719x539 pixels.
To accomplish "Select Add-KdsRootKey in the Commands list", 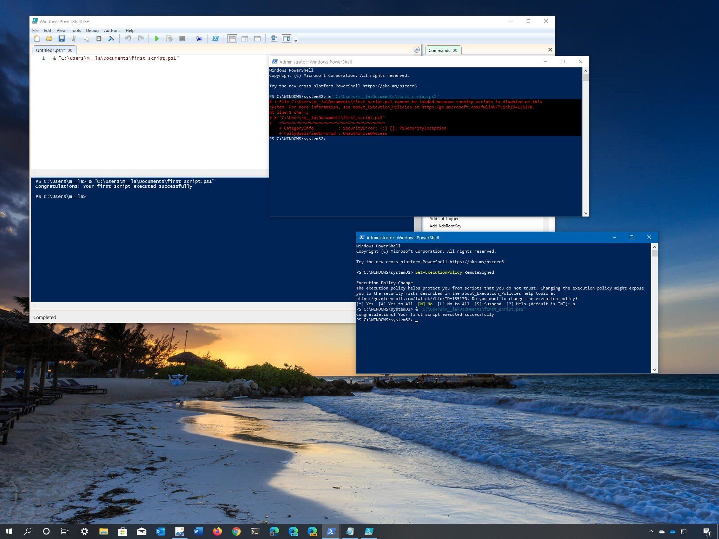I will [x=445, y=226].
